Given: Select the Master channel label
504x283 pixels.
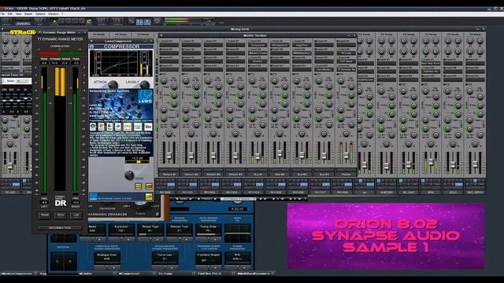Looking at the screenshot, I should coord(346,175).
